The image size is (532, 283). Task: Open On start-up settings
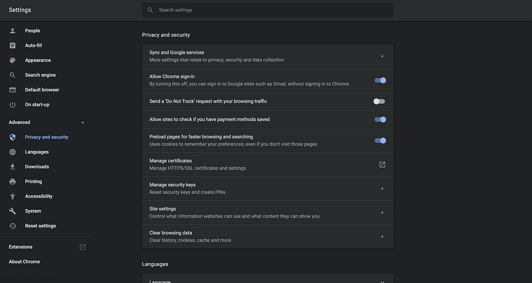point(37,105)
